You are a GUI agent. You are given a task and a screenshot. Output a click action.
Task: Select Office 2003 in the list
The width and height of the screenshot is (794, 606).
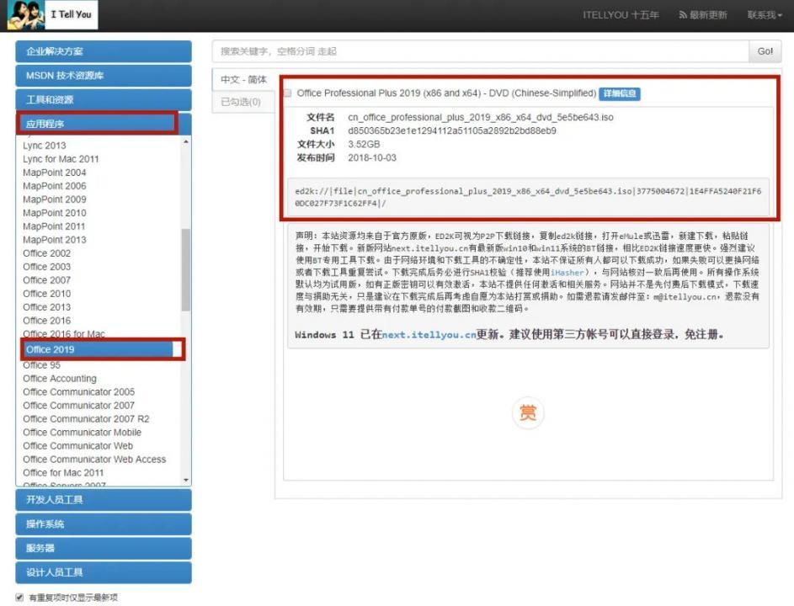(x=46, y=267)
